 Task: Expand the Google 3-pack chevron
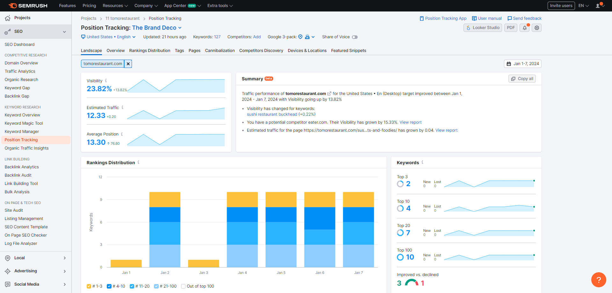click(x=314, y=37)
